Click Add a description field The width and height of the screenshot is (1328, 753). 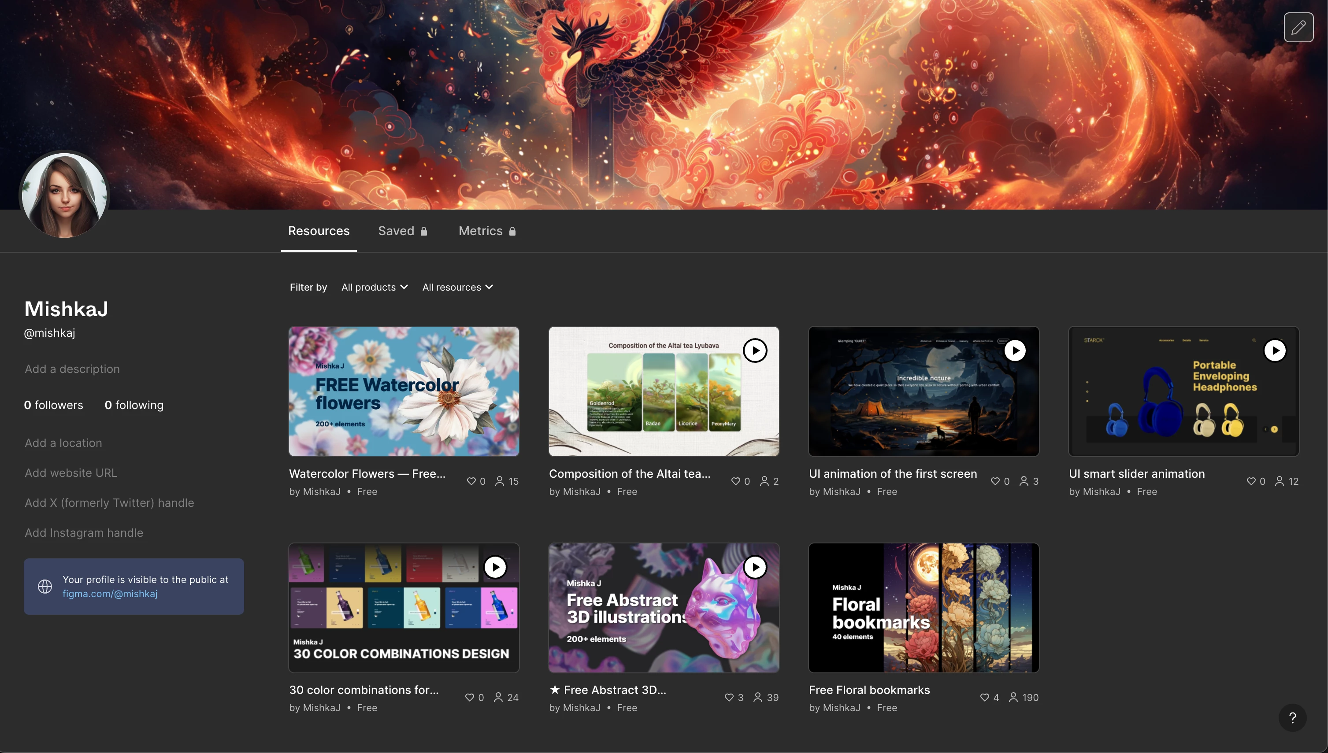point(72,369)
